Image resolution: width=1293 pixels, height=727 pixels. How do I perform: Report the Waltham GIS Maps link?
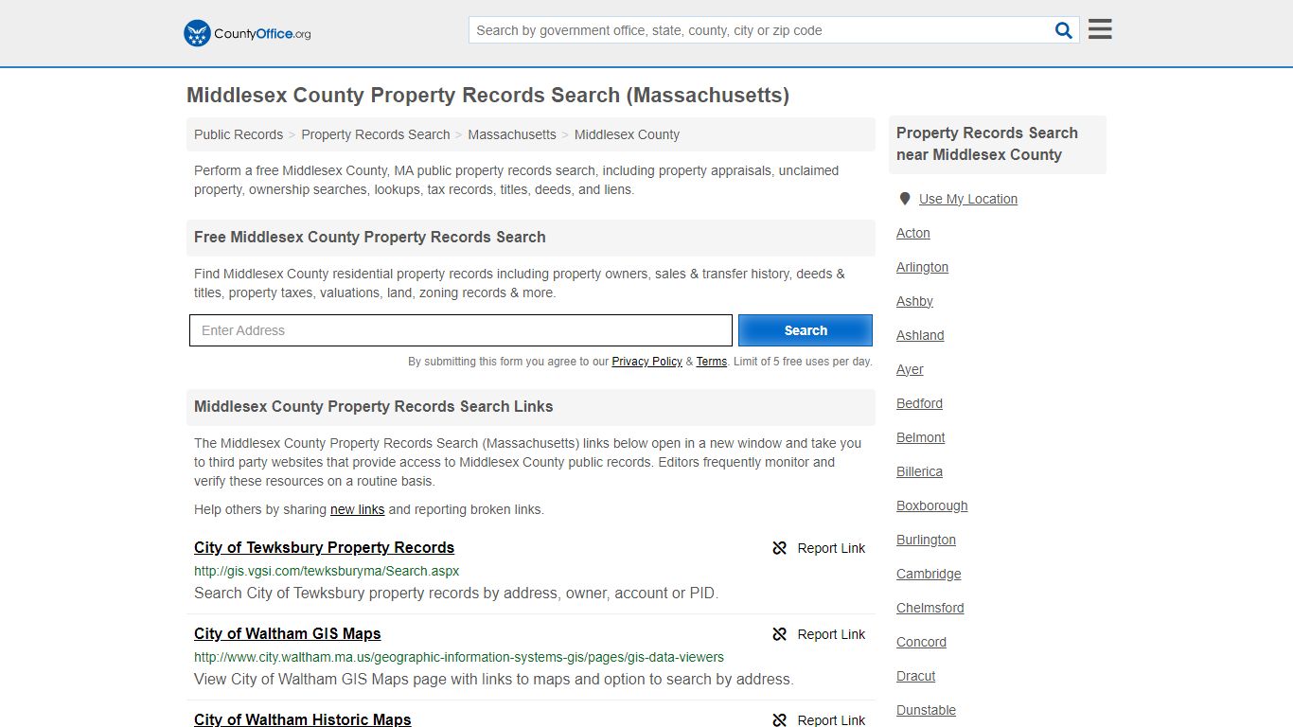point(831,634)
